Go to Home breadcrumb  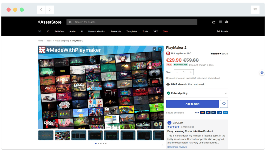[x=40, y=41]
